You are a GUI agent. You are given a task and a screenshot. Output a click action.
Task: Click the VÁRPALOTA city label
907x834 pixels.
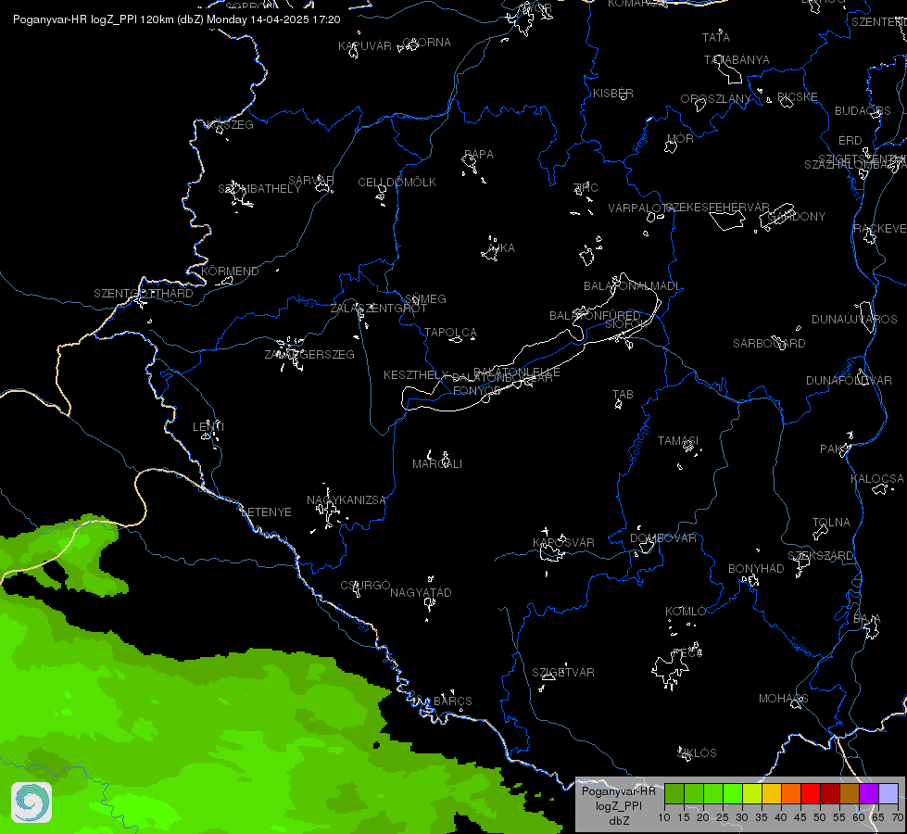pyautogui.click(x=640, y=208)
